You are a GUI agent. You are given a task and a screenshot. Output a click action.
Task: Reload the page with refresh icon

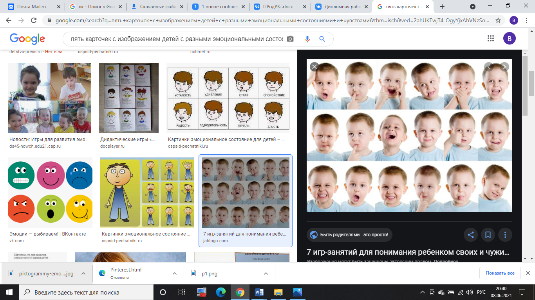[x=34, y=20]
